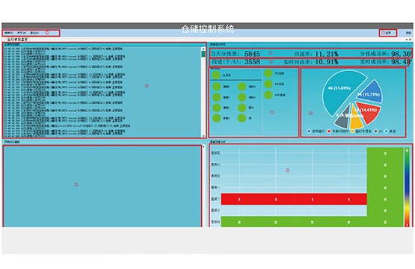Click the log panel scroll-up arrow

tap(203, 49)
